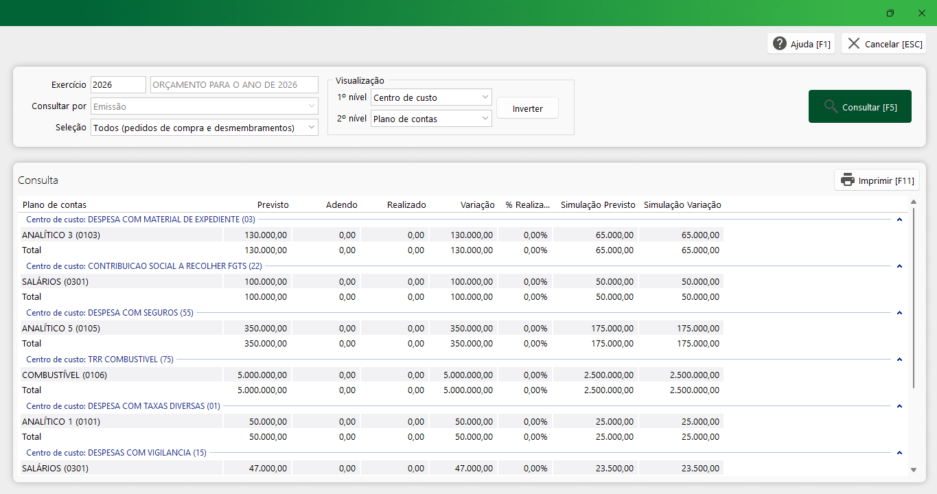Click the magnifier icon on Consultar
The height and width of the screenshot is (494, 937).
pyautogui.click(x=831, y=106)
